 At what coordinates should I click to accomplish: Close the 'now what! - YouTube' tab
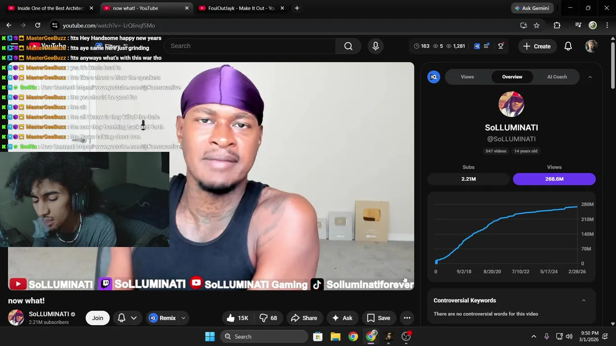[187, 8]
